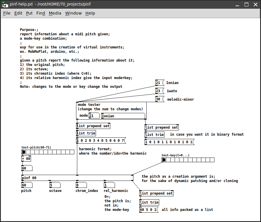Click the packed list message 60 5 0 1

click(x=149, y=210)
